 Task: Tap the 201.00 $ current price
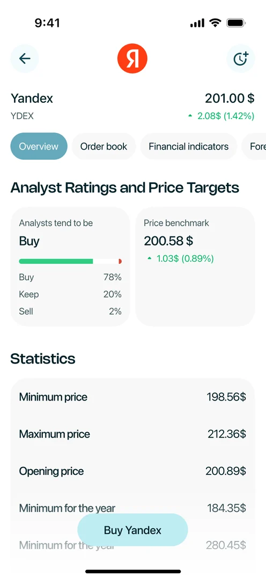pyautogui.click(x=230, y=99)
